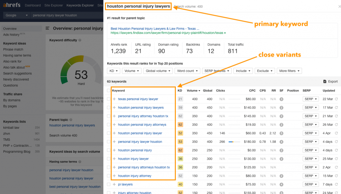Click the Ahrefs logo

[12, 5]
